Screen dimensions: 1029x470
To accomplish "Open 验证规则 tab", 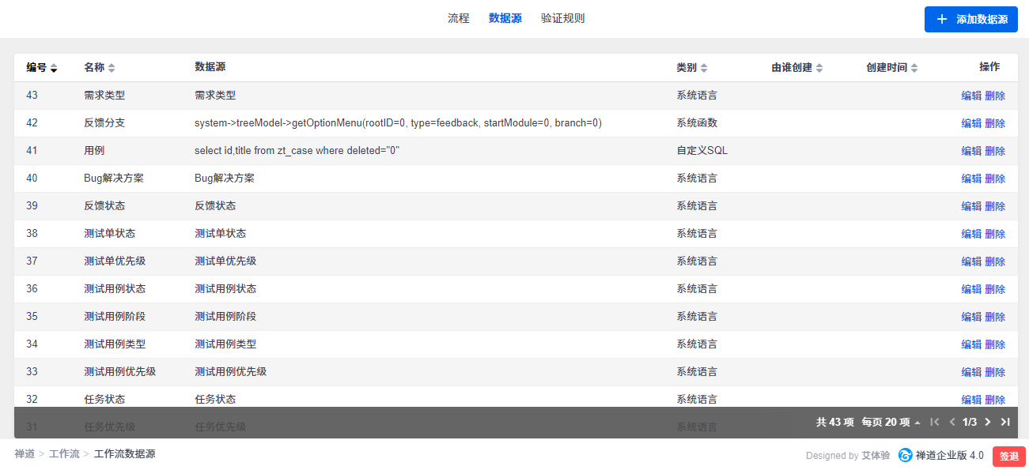I will pos(563,18).
